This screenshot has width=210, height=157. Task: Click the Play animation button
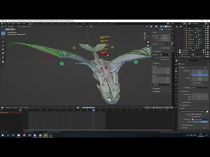[89, 108]
